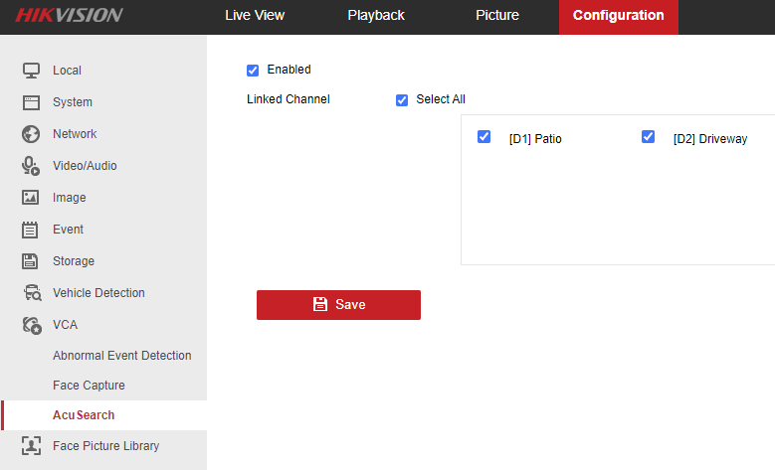Click the Local monitor icon in sidebar
Screen dimensions: 775x470
click(x=31, y=71)
